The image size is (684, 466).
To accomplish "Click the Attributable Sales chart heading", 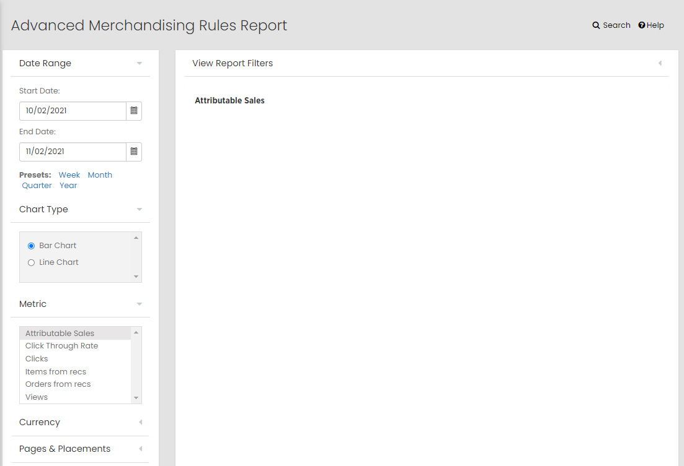I will pos(229,101).
